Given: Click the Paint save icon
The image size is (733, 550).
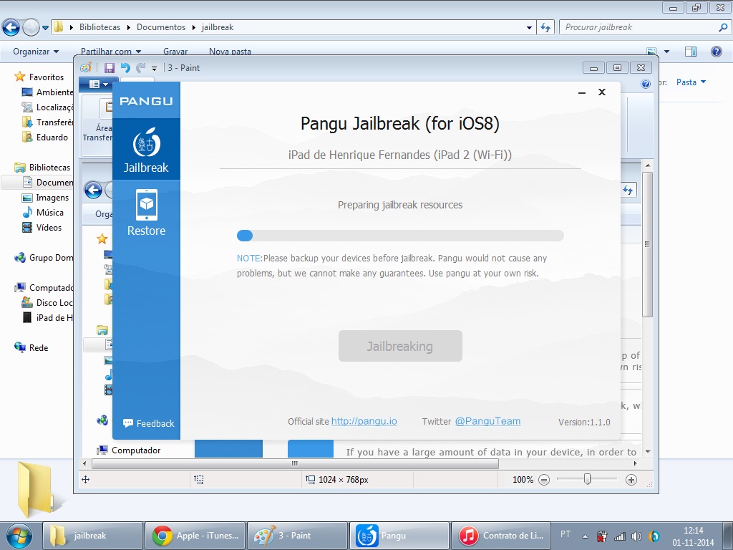Looking at the screenshot, I should pos(110,68).
